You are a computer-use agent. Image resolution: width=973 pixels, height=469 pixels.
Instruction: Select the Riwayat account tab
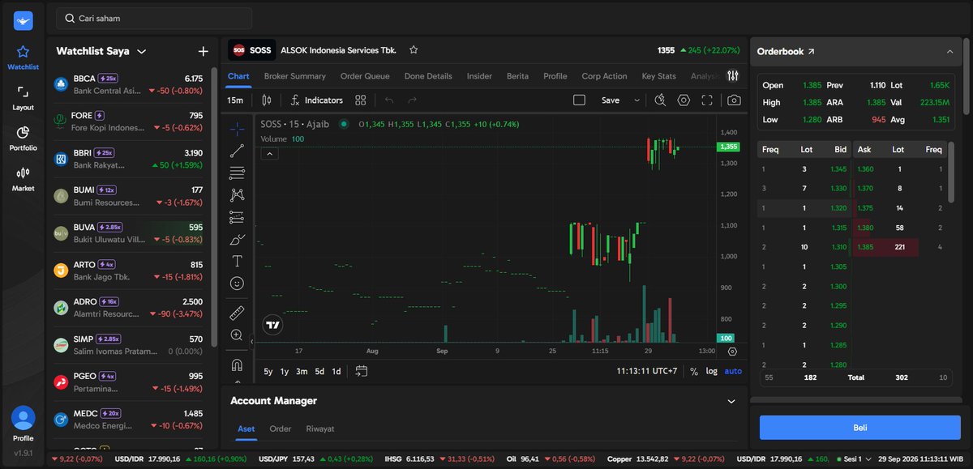(320, 428)
